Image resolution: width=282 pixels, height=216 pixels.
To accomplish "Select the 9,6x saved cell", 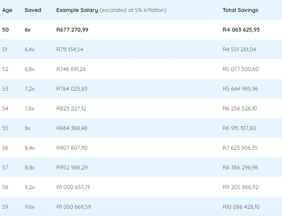I will coord(30,207).
